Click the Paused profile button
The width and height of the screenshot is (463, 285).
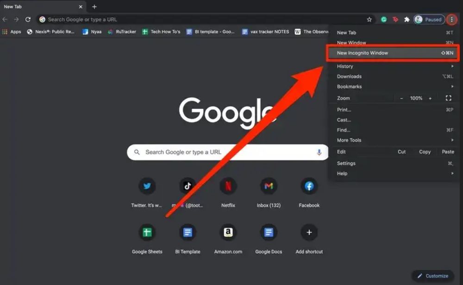(429, 19)
